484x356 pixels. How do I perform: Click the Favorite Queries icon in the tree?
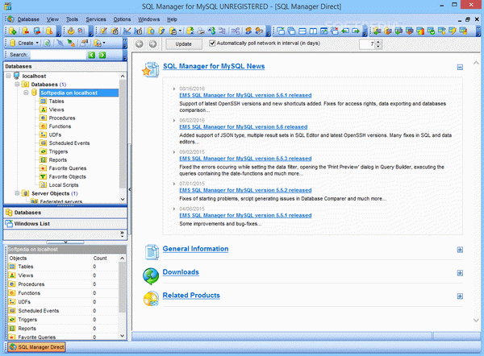[x=44, y=168]
